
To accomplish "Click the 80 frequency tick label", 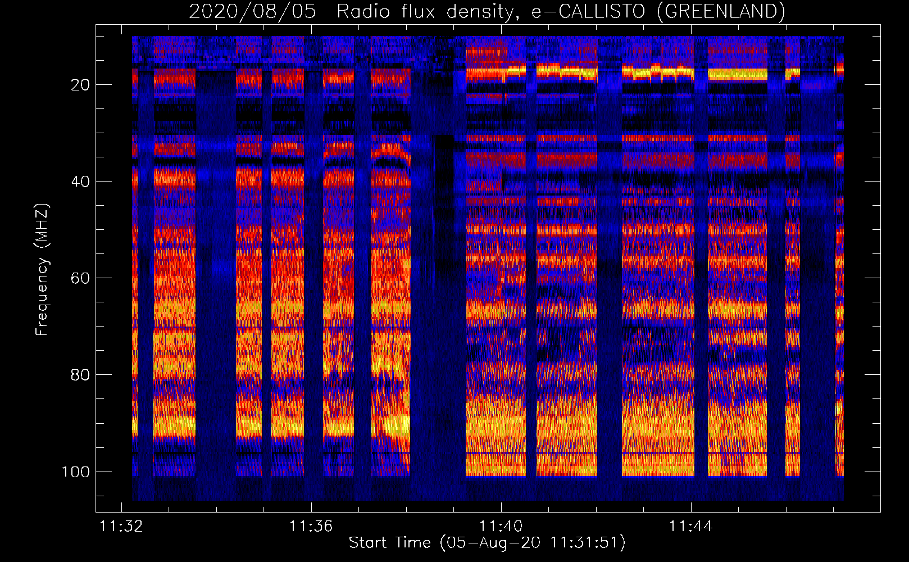I will 80,375.
